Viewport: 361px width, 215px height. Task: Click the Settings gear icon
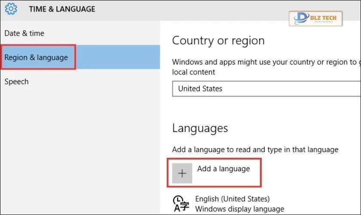tap(11, 9)
